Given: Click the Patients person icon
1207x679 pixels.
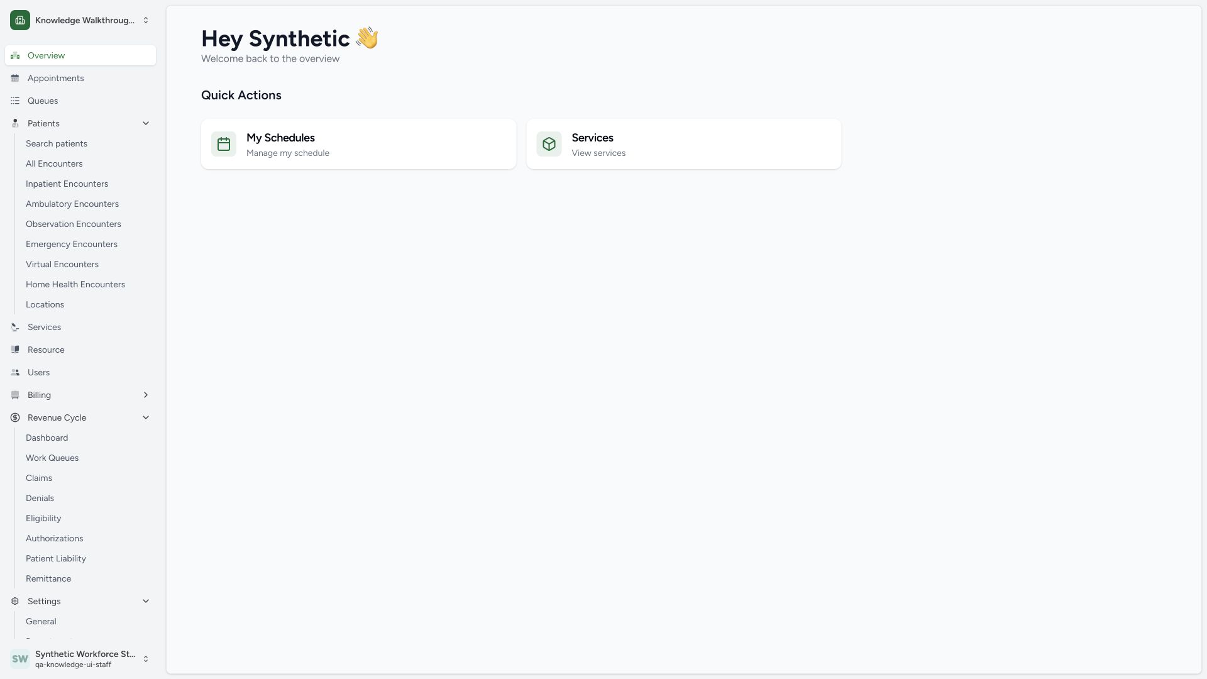Looking at the screenshot, I should pos(15,123).
